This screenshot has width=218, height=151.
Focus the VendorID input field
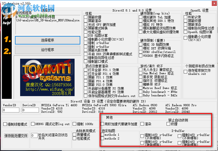pyautogui.click(x=11, y=110)
